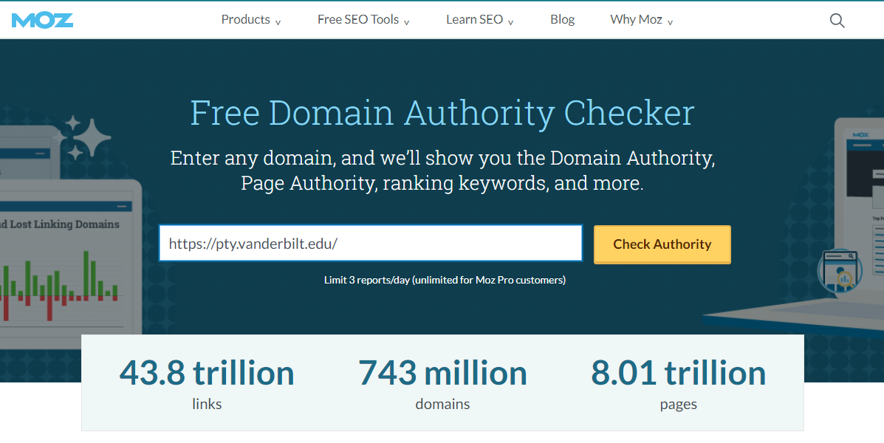
Task: Go to the Blog page
Action: click(562, 20)
